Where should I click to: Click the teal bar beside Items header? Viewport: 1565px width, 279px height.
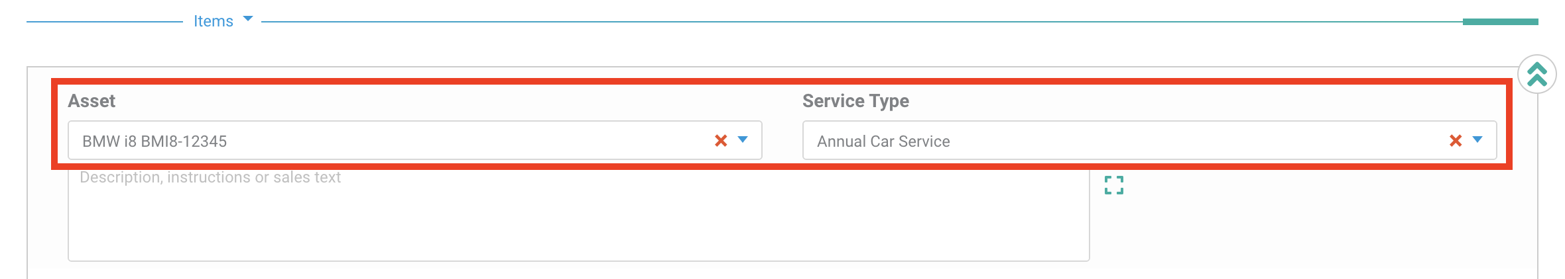[1501, 22]
